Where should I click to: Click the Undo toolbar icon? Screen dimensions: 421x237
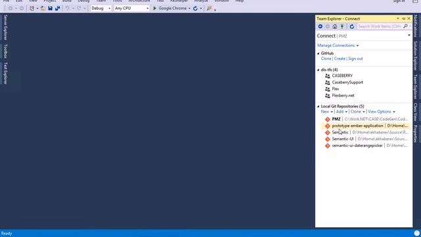[67, 9]
